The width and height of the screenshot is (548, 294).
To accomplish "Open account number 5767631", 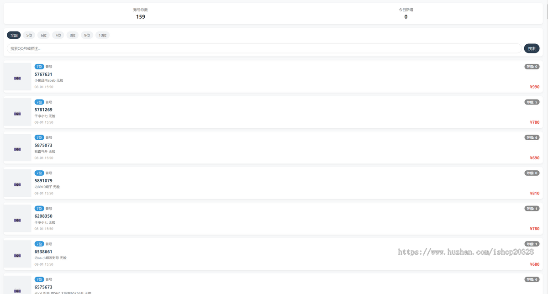I will [x=43, y=74].
